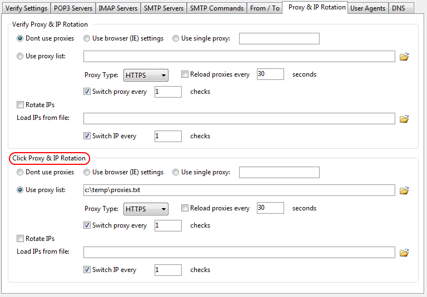Viewport: 427px width, 297px height.
Task: Uncheck Switch IP every in Verify section
Action: click(x=87, y=136)
